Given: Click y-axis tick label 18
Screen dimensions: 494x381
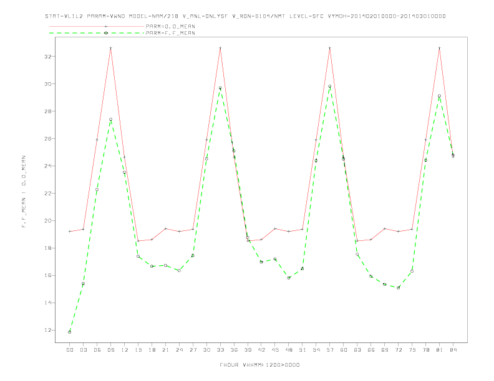Looking at the screenshot, I should pos(48,248).
